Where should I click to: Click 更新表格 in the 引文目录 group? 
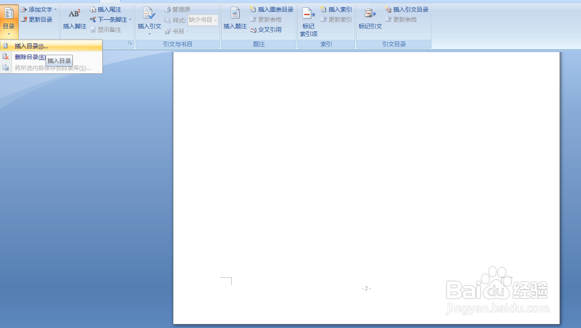tap(401, 20)
